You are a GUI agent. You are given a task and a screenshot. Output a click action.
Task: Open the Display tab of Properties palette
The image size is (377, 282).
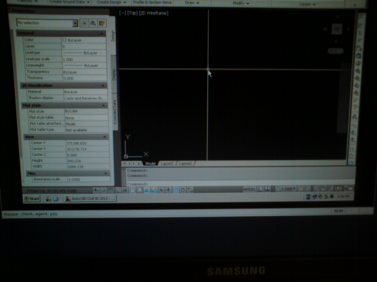tap(114, 74)
